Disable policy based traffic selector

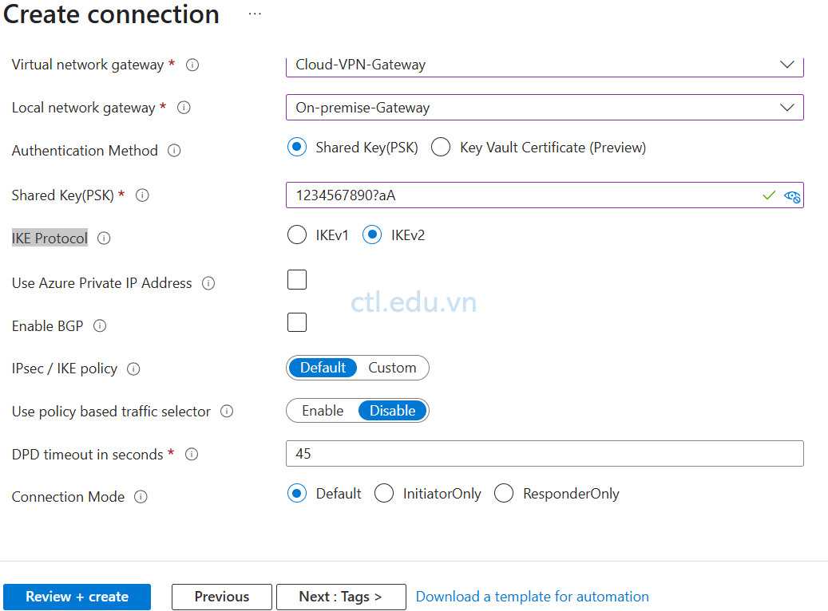coord(392,411)
